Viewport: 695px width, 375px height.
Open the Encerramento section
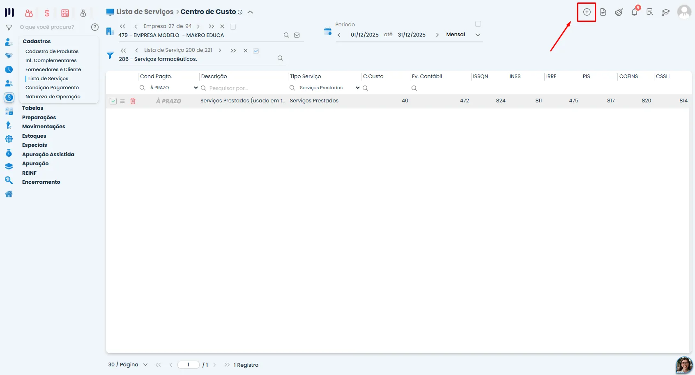tap(41, 182)
